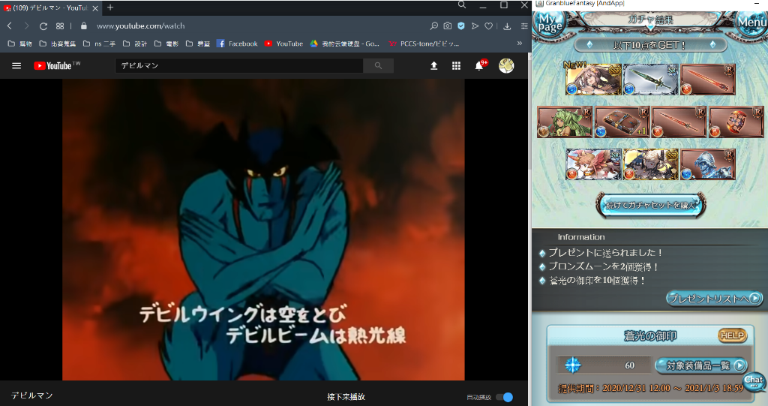Open the Google Drive 我的云端硬盘 bookmark

point(345,44)
